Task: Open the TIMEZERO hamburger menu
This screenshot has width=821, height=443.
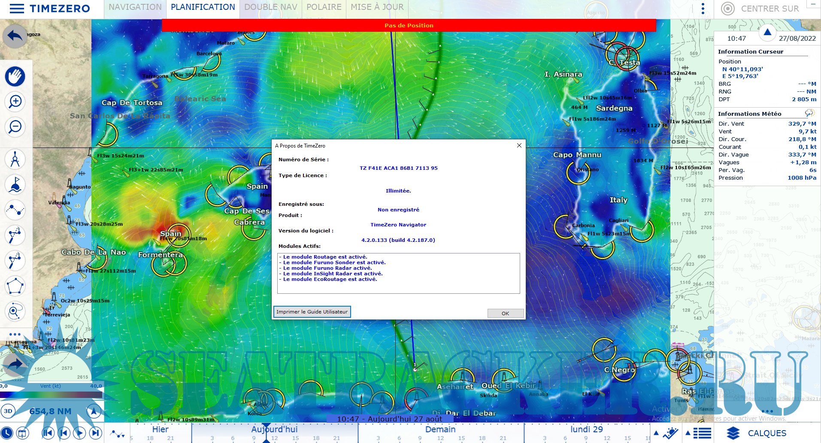Action: pos(17,9)
